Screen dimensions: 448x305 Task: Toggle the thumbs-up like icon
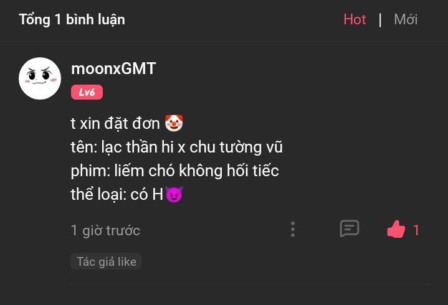tap(396, 229)
